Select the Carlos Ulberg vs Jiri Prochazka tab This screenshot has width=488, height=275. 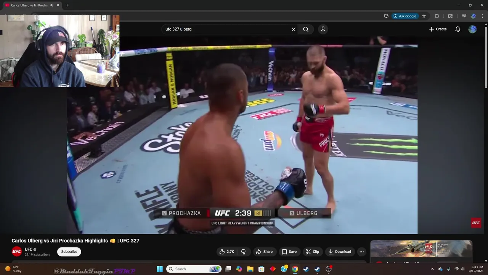[30, 5]
